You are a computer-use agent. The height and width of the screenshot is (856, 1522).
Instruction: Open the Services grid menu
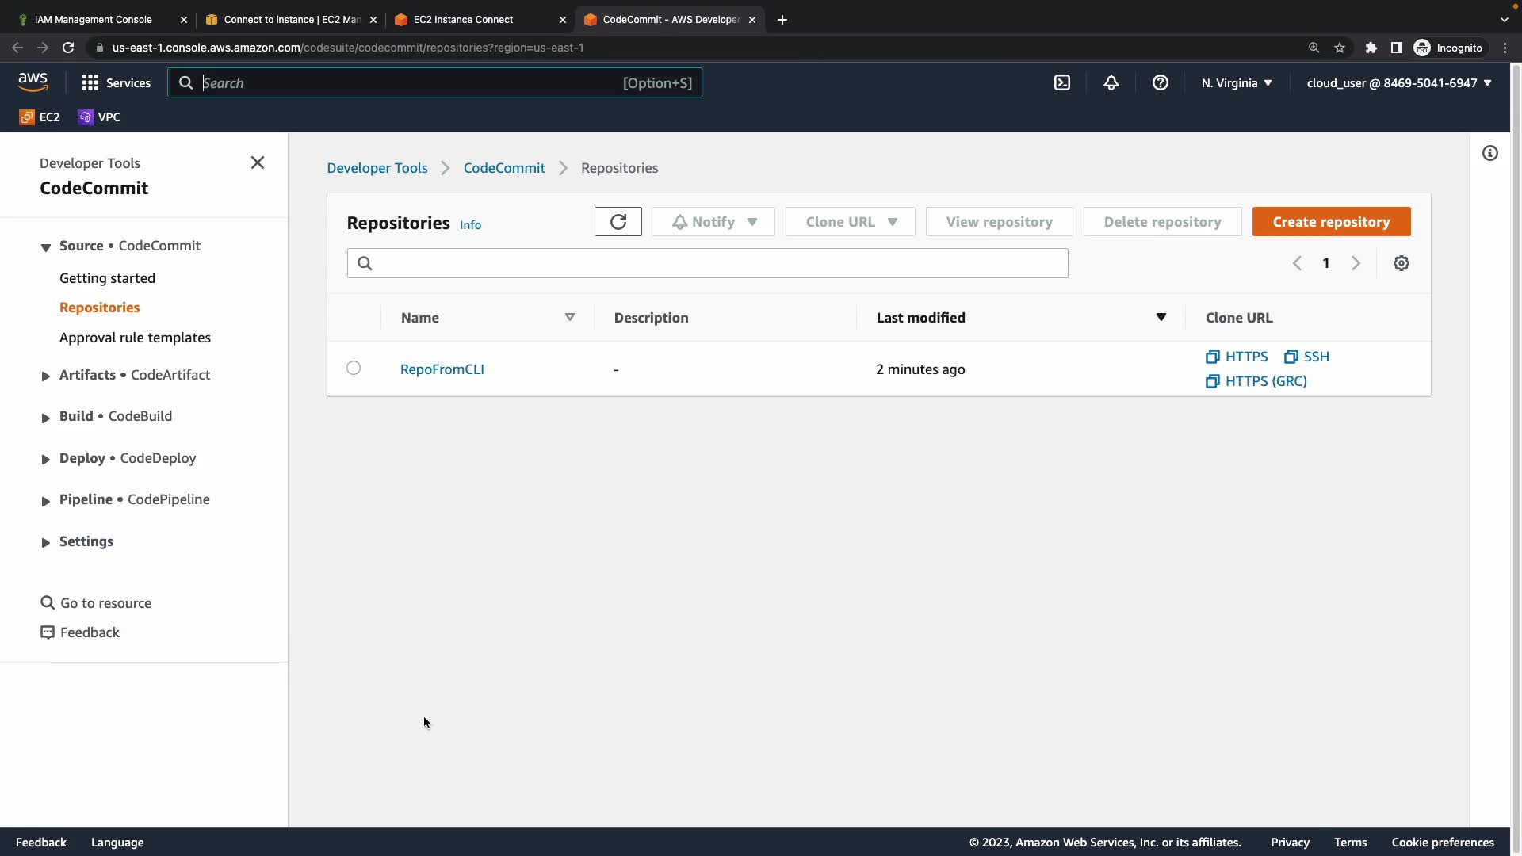coord(116,82)
